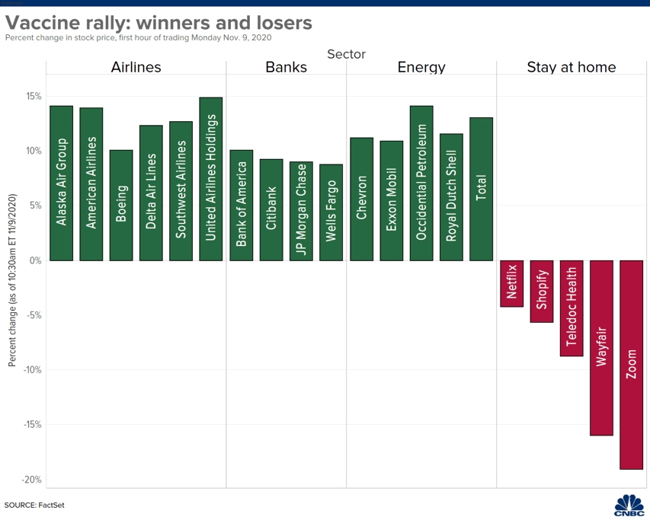
Task: Open the Airlines sector header
Action: (136, 67)
